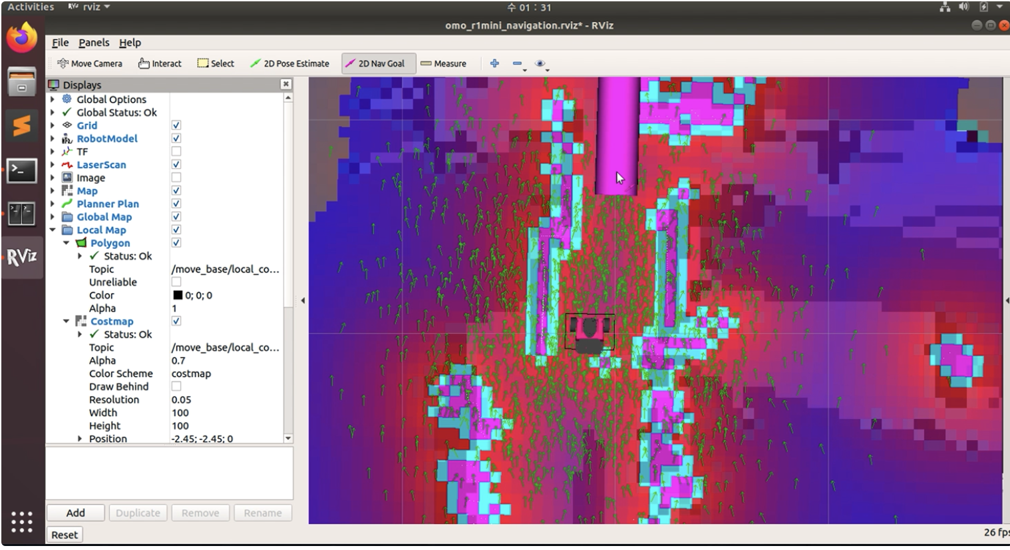The image size is (1010, 550).
Task: Open the network status icon
Action: (x=945, y=7)
